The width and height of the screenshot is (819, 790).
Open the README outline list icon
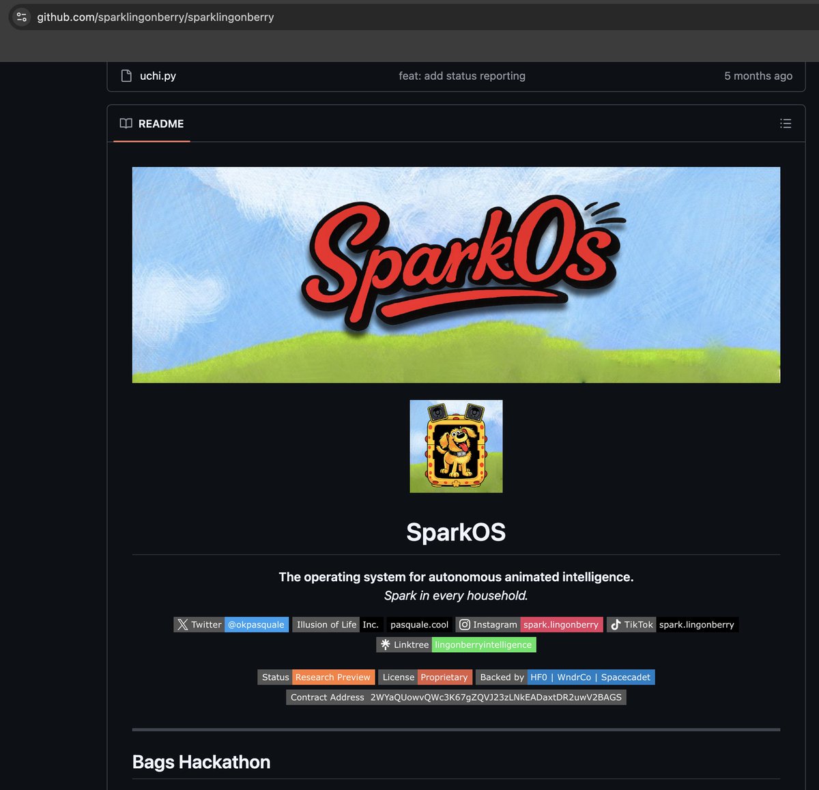point(786,123)
